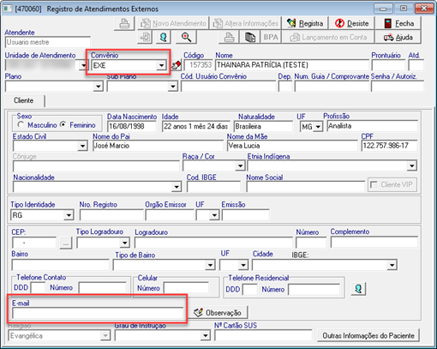Click the printer icon button beside Novo Atendimento
Image resolution: width=437 pixels, height=349 pixels.
pyautogui.click(x=124, y=23)
